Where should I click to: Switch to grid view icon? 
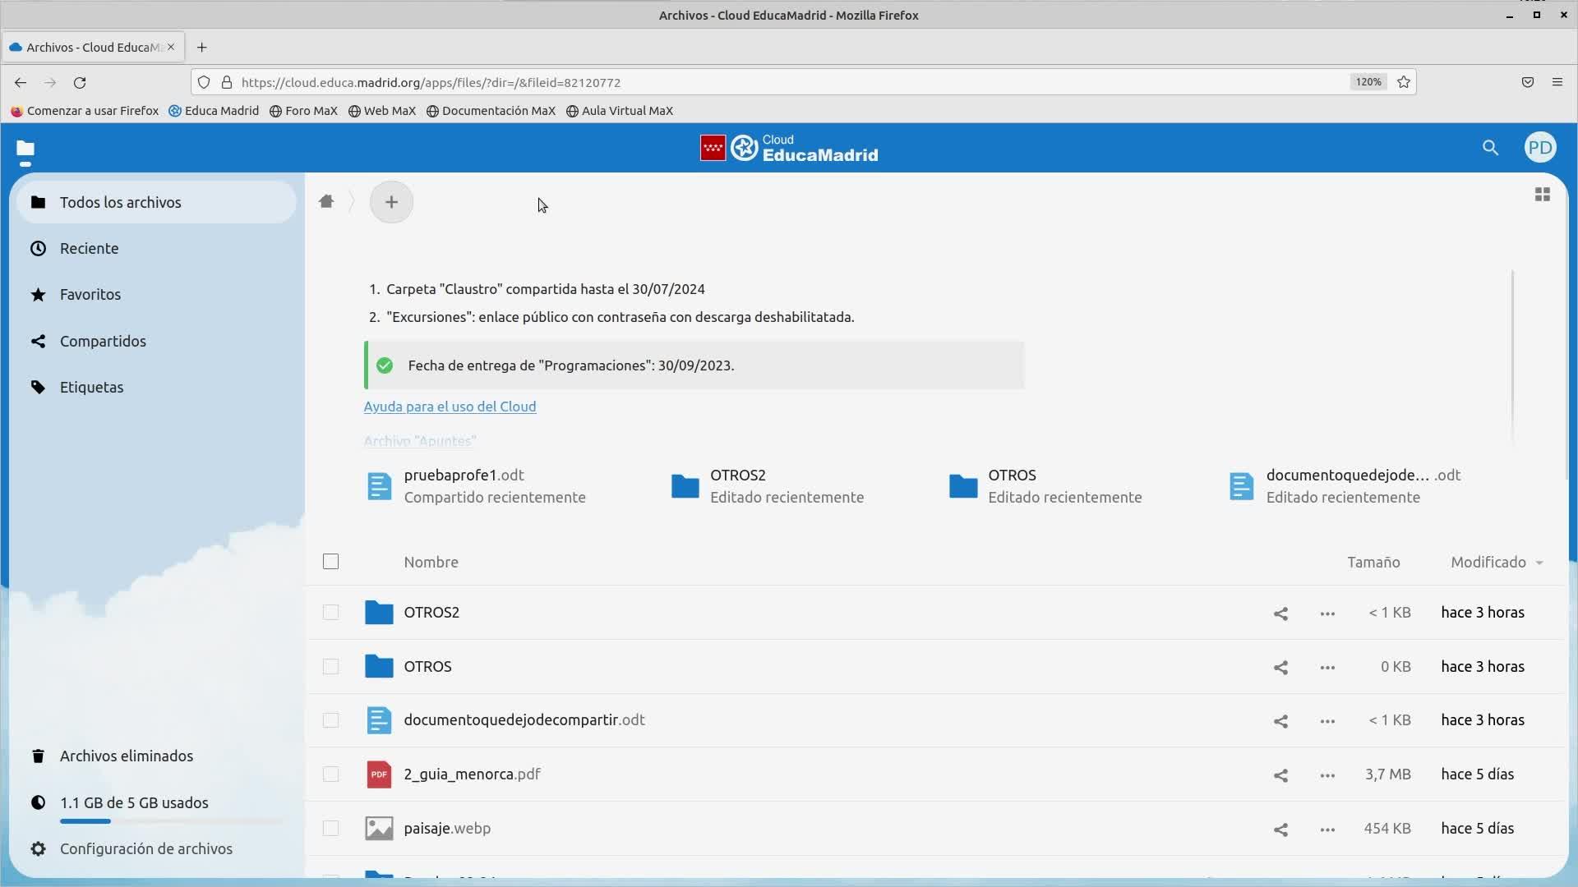[1542, 195]
